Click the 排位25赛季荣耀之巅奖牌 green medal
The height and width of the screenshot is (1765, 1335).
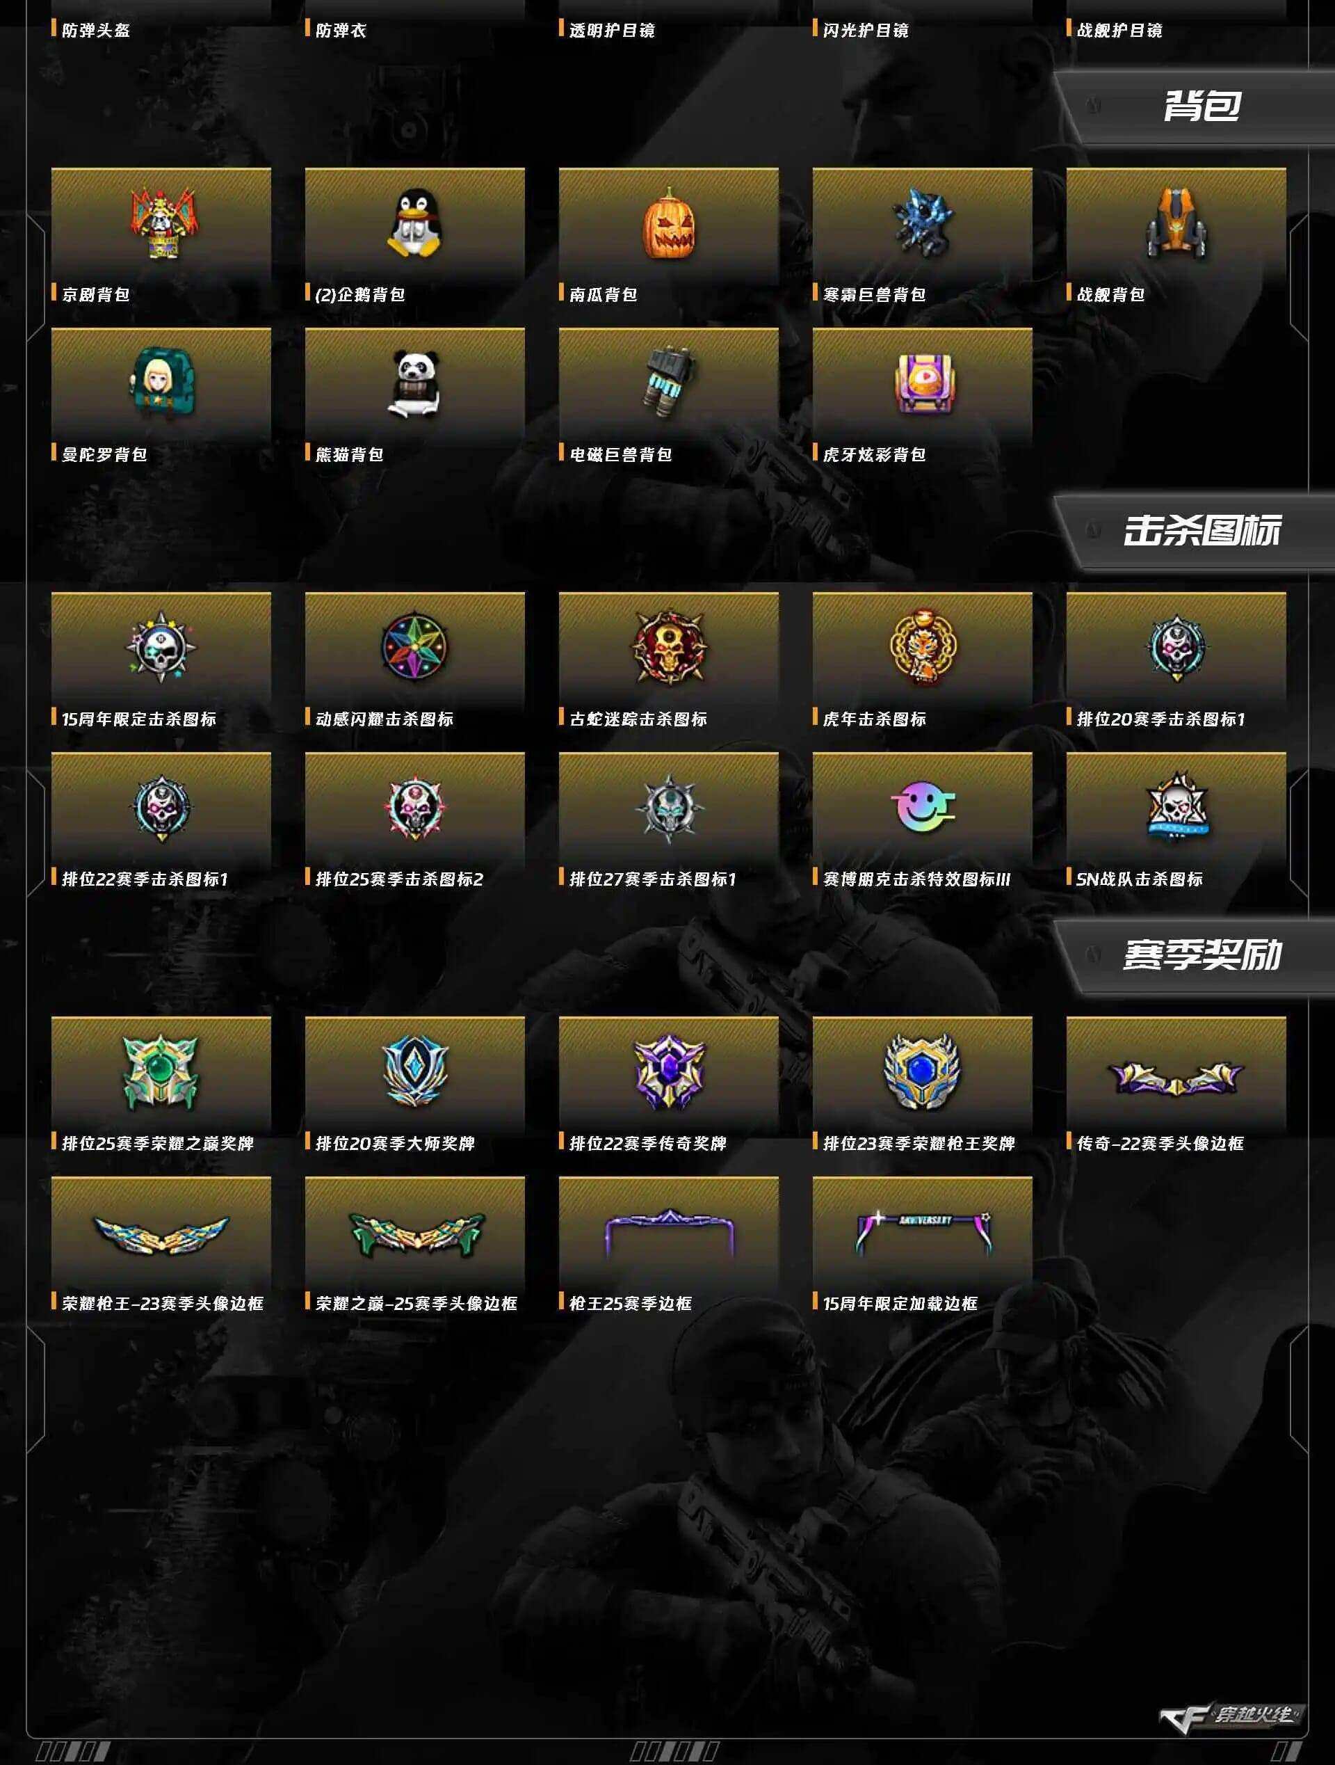[161, 1072]
